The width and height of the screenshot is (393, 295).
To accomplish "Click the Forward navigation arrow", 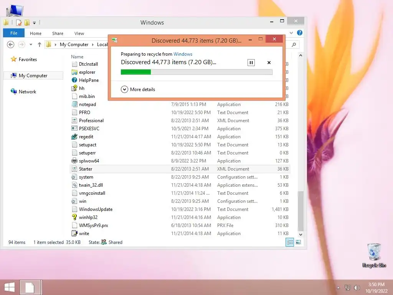I will tap(21, 45).
